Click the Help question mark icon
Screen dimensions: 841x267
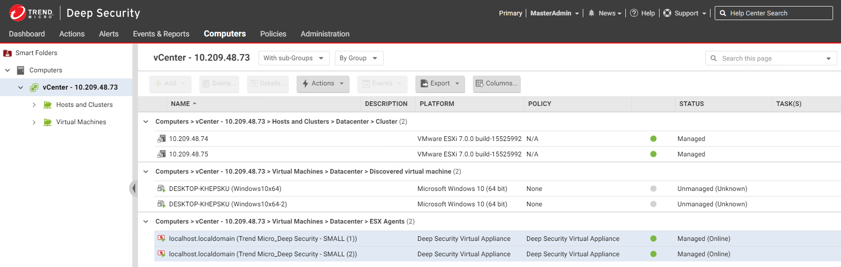(634, 13)
